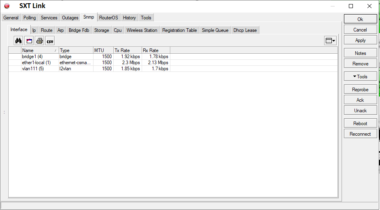Open the Tools tab

(146, 18)
